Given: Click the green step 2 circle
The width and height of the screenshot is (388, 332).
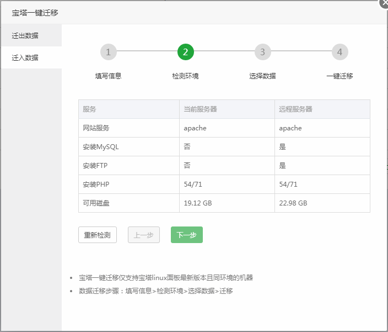Looking at the screenshot, I should click(186, 52).
